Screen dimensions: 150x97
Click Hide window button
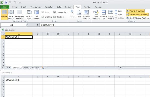coord(118,15)
